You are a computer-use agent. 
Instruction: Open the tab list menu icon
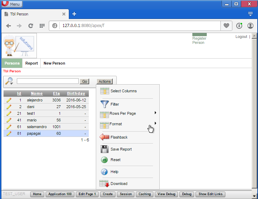point(250,14)
